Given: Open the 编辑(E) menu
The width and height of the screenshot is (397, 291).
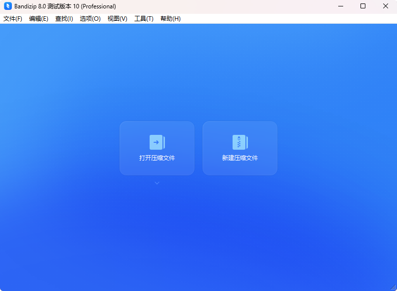Looking at the screenshot, I should 39,19.
